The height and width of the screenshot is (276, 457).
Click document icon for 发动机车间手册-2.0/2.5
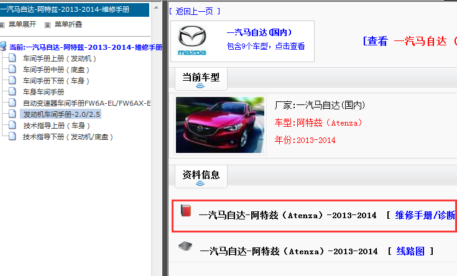(12, 113)
